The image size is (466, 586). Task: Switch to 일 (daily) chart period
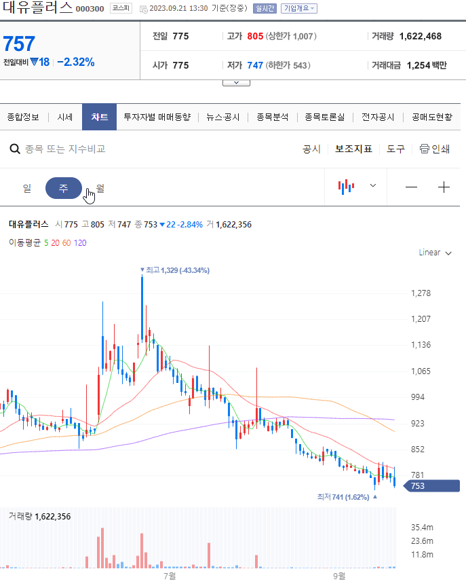pyautogui.click(x=27, y=188)
